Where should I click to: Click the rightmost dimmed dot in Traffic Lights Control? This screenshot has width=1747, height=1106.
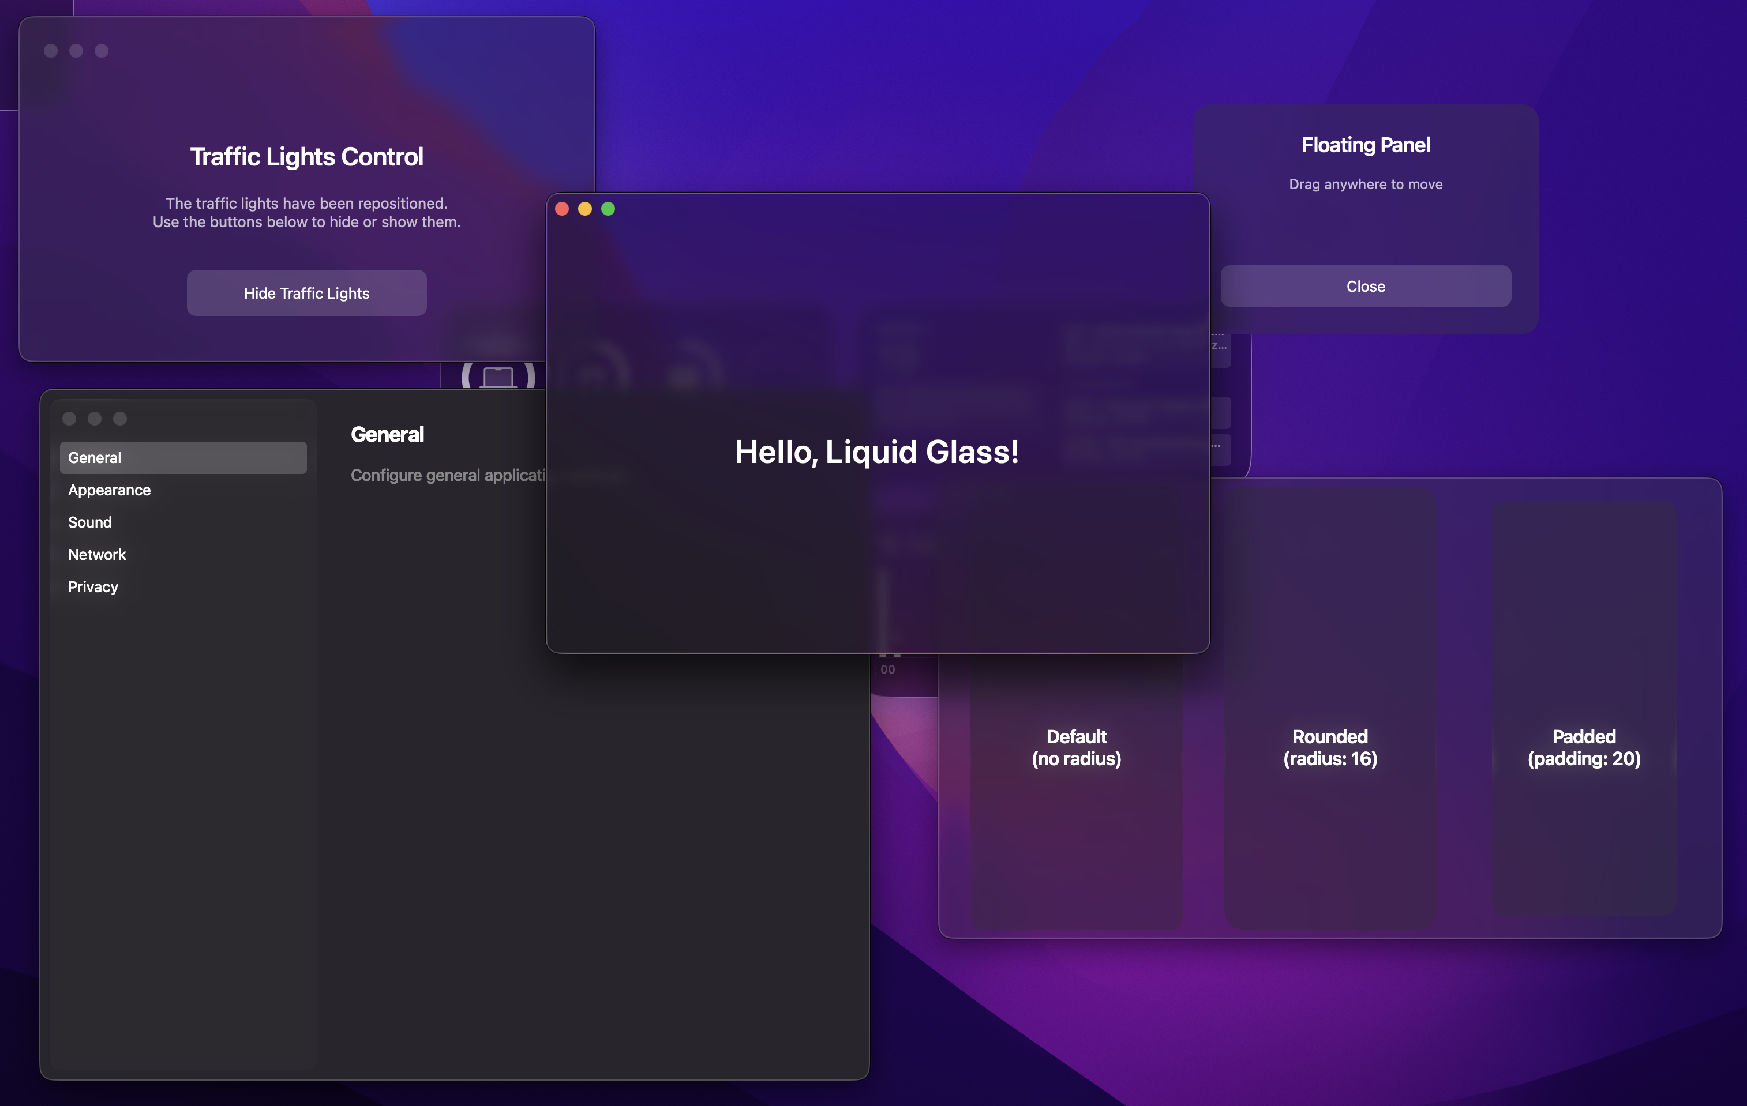coord(101,51)
